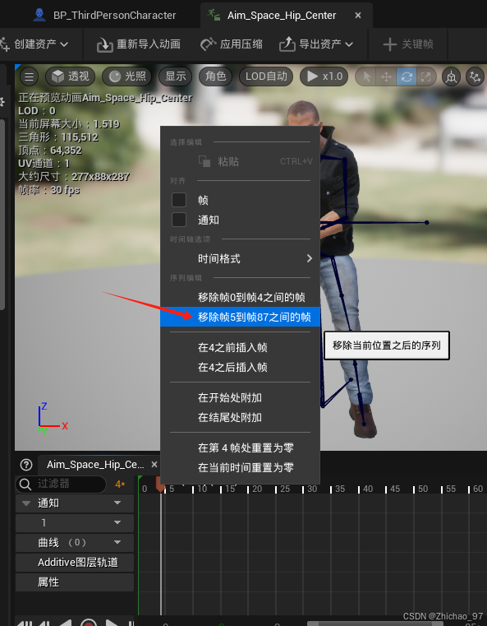Image resolution: width=487 pixels, height=626 pixels.
Task: Click the viewport play x1.0 speed button
Action: 324,77
